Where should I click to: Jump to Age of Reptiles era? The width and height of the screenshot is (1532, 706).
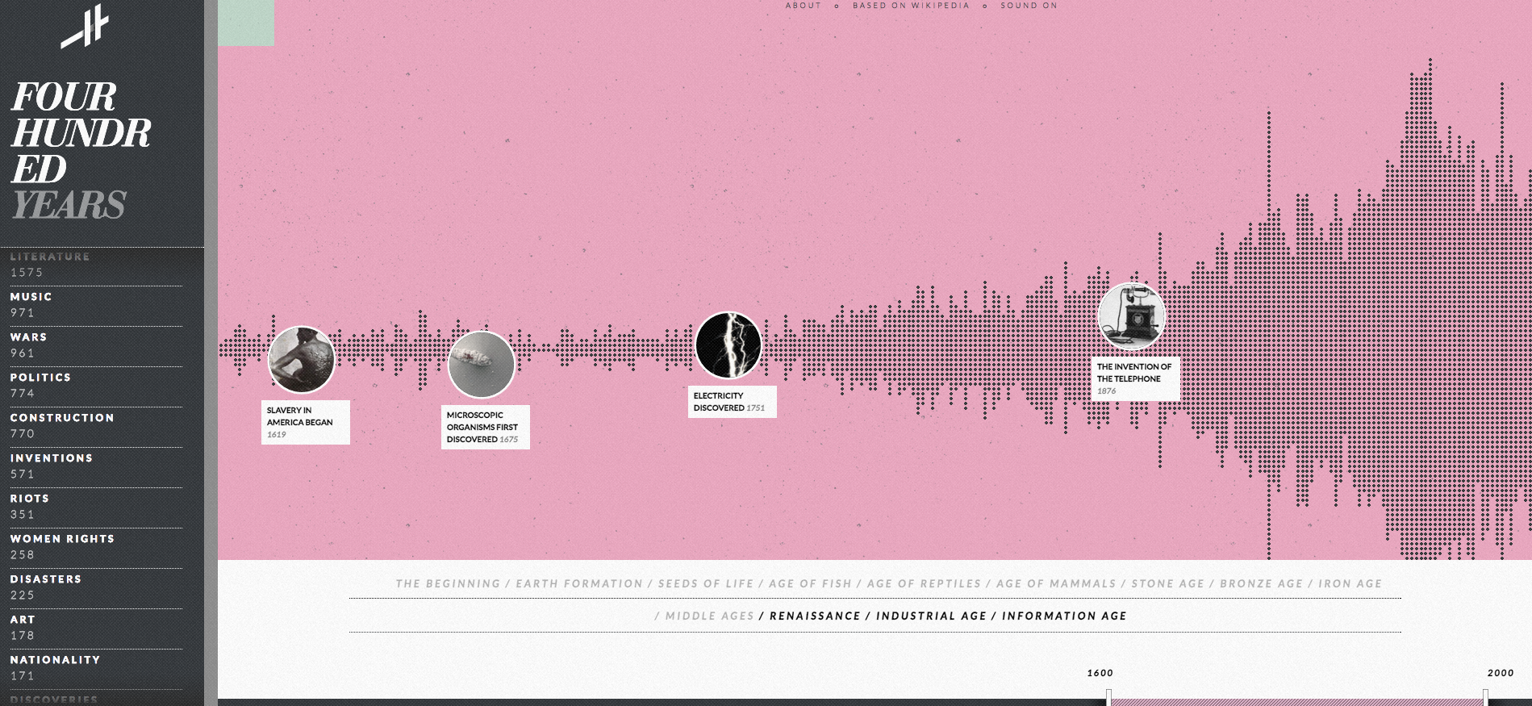[924, 583]
